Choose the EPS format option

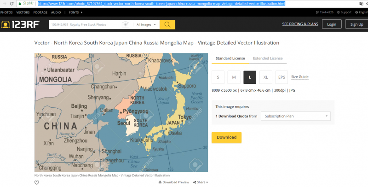coord(282,77)
